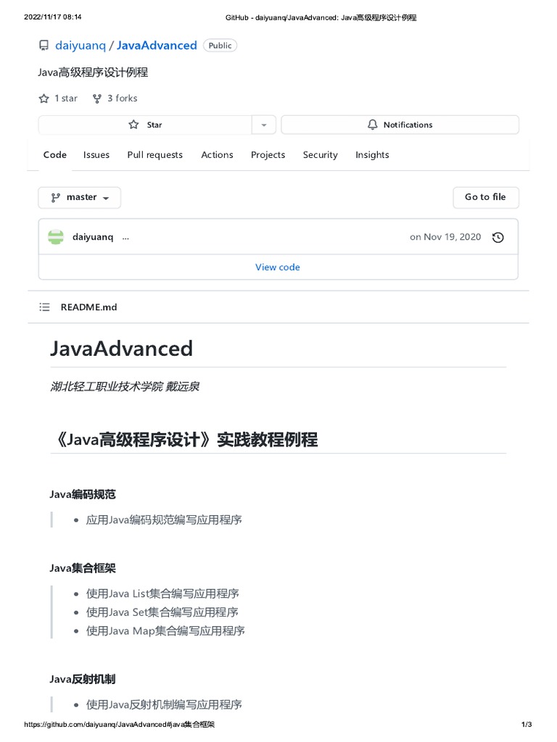557x742 pixels.
Task: Click View code link
Action: click(x=278, y=267)
